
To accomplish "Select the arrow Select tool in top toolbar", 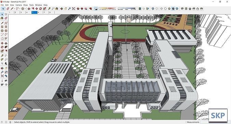I will [3, 9].
